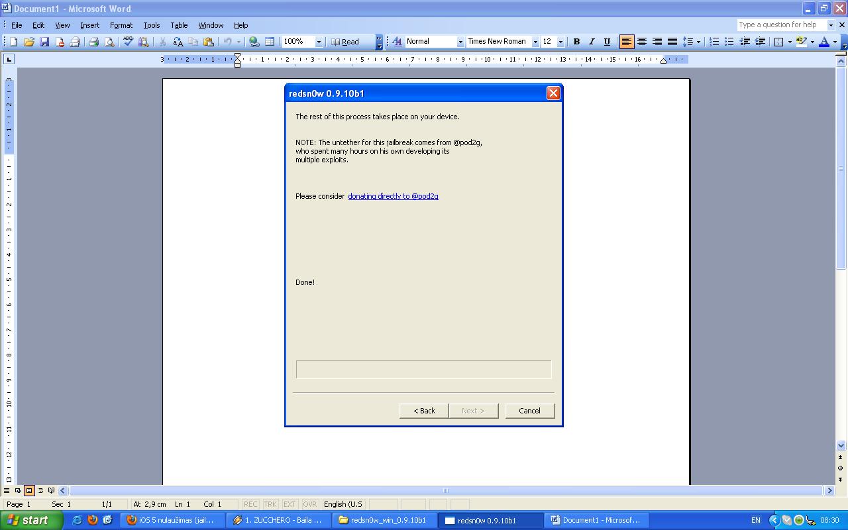This screenshot has height=530, width=848.
Task: Toggle Underline formatting
Action: [x=607, y=42]
